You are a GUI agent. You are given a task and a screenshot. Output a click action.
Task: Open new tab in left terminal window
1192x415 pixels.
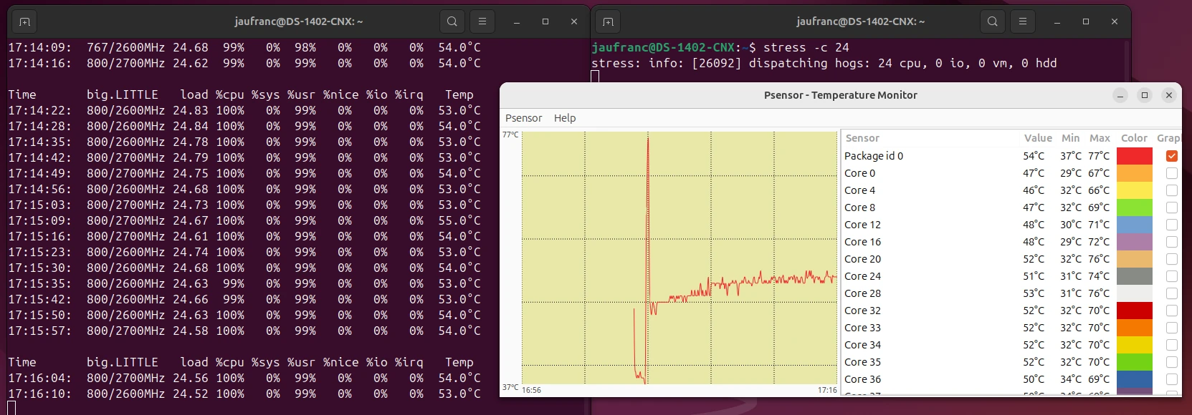24,21
